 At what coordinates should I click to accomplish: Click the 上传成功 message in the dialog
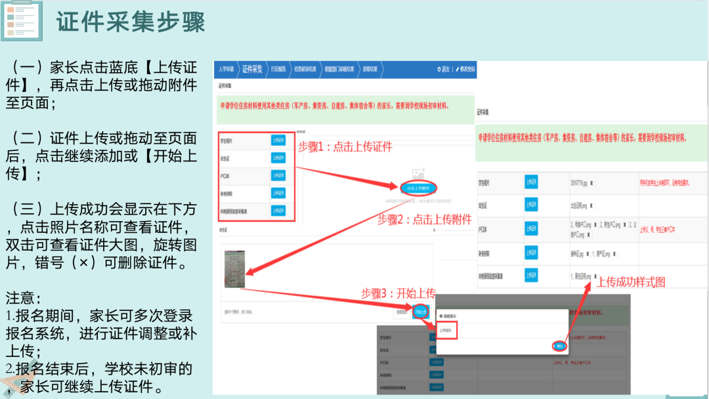pos(446,330)
